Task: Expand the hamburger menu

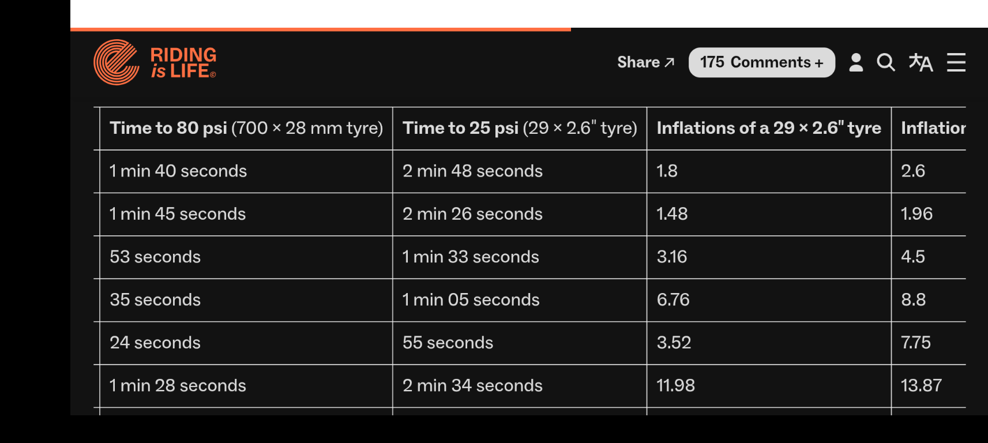Action: [956, 62]
